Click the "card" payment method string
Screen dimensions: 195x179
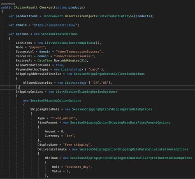pyautogui.click(x=94, y=69)
